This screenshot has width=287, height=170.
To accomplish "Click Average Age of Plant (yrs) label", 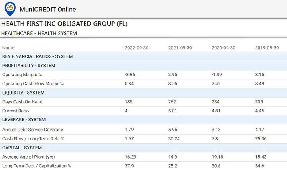I will click(28, 157).
